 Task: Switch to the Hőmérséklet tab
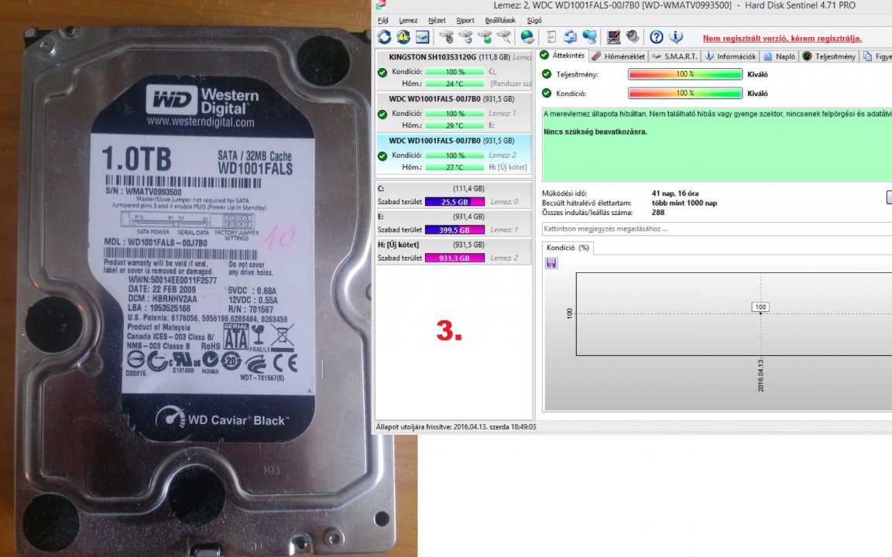pyautogui.click(x=618, y=56)
